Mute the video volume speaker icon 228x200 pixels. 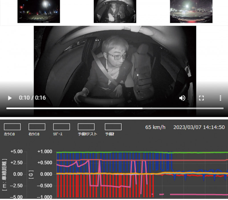point(182,98)
